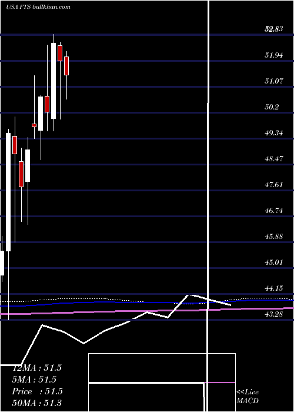Click the 48.47 price axis label

[x=274, y=159]
